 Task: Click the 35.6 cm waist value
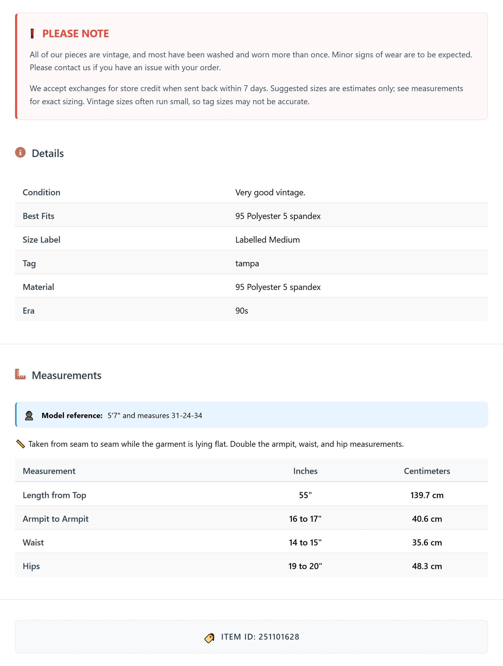click(x=427, y=542)
